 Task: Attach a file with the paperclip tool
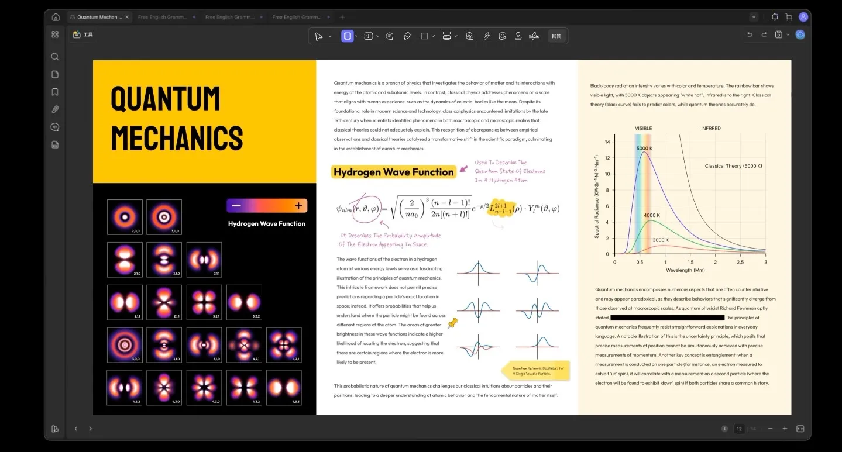point(487,36)
